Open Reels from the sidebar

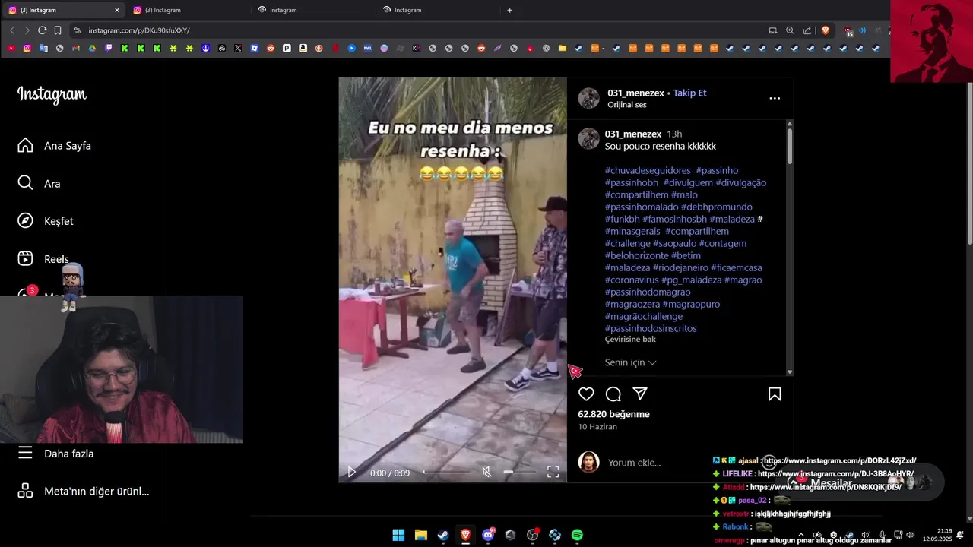coord(43,259)
